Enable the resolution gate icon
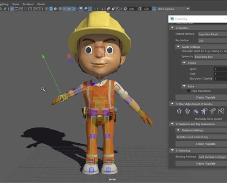The image size is (227, 183). tap(21, 9)
